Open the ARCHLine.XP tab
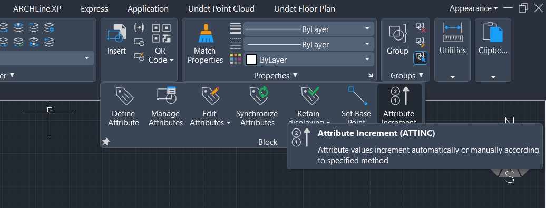This screenshot has width=546, height=208. pos(37,9)
